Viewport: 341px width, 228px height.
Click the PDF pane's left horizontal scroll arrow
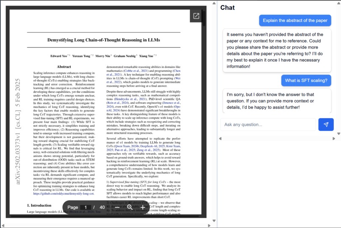pyautogui.click(x=3, y=225)
